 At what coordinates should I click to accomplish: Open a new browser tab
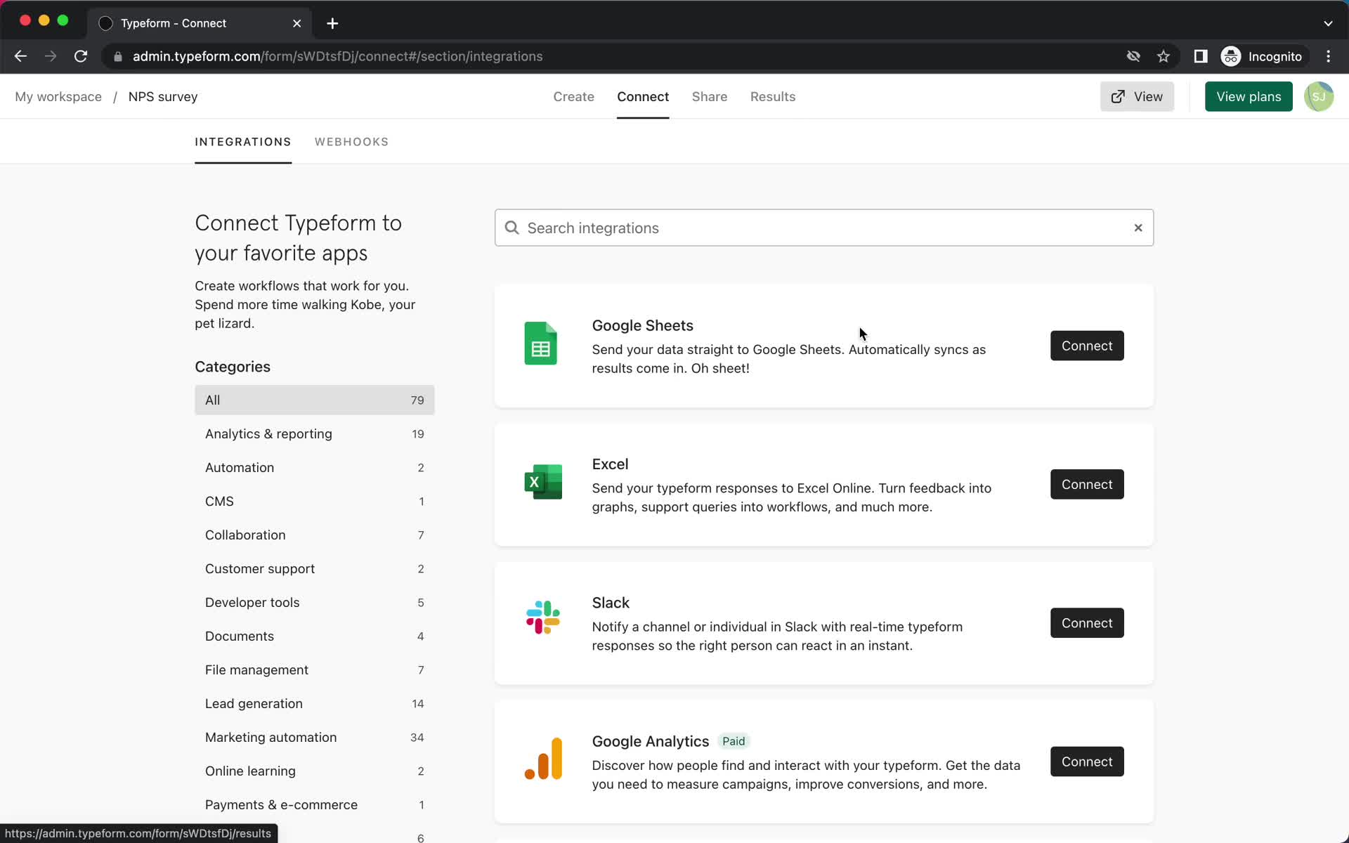tap(332, 23)
